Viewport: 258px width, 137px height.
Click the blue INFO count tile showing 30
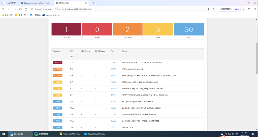pos(189,30)
